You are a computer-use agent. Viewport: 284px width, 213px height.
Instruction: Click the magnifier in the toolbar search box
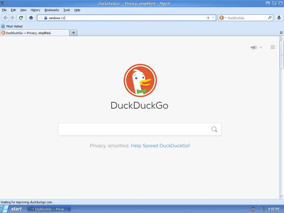coord(270,17)
